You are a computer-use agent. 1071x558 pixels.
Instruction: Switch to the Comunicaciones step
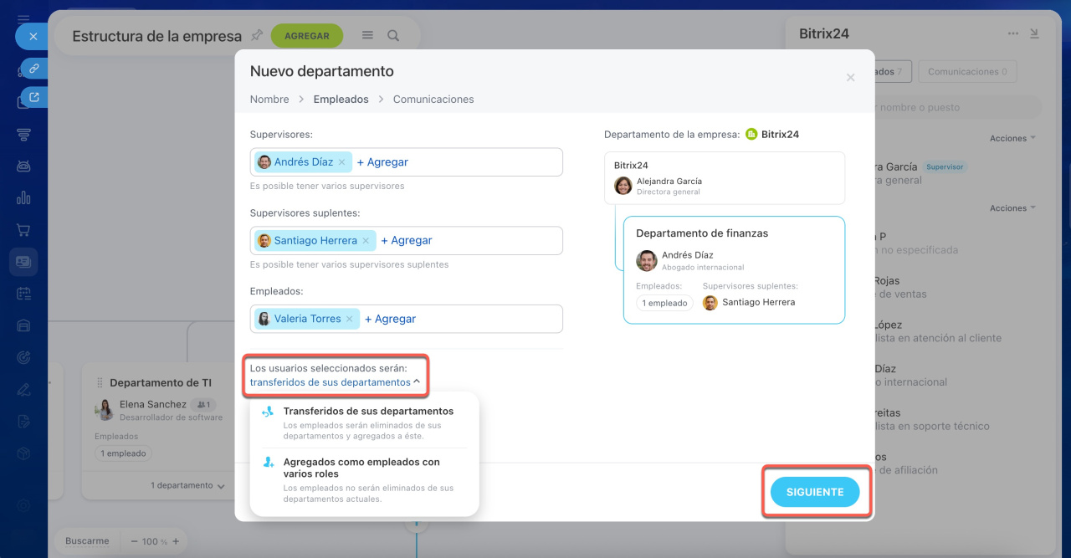pos(433,100)
